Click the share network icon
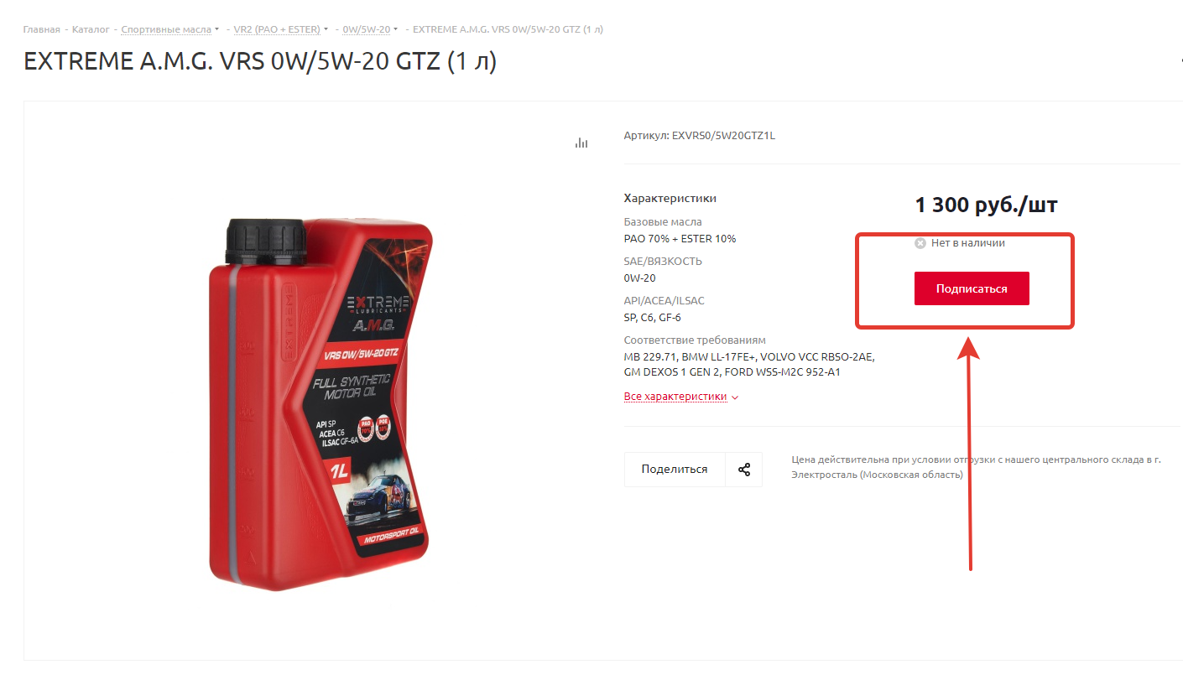The width and height of the screenshot is (1183, 675). pos(744,470)
